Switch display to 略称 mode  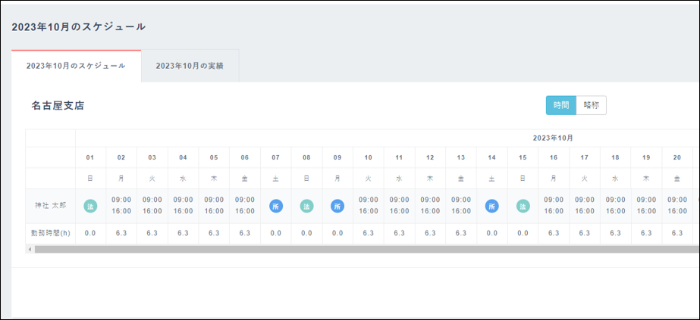coord(591,105)
